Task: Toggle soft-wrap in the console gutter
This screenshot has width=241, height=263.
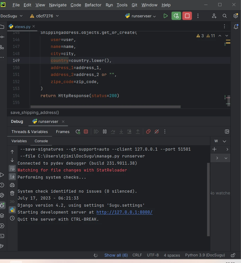Action: point(12,169)
